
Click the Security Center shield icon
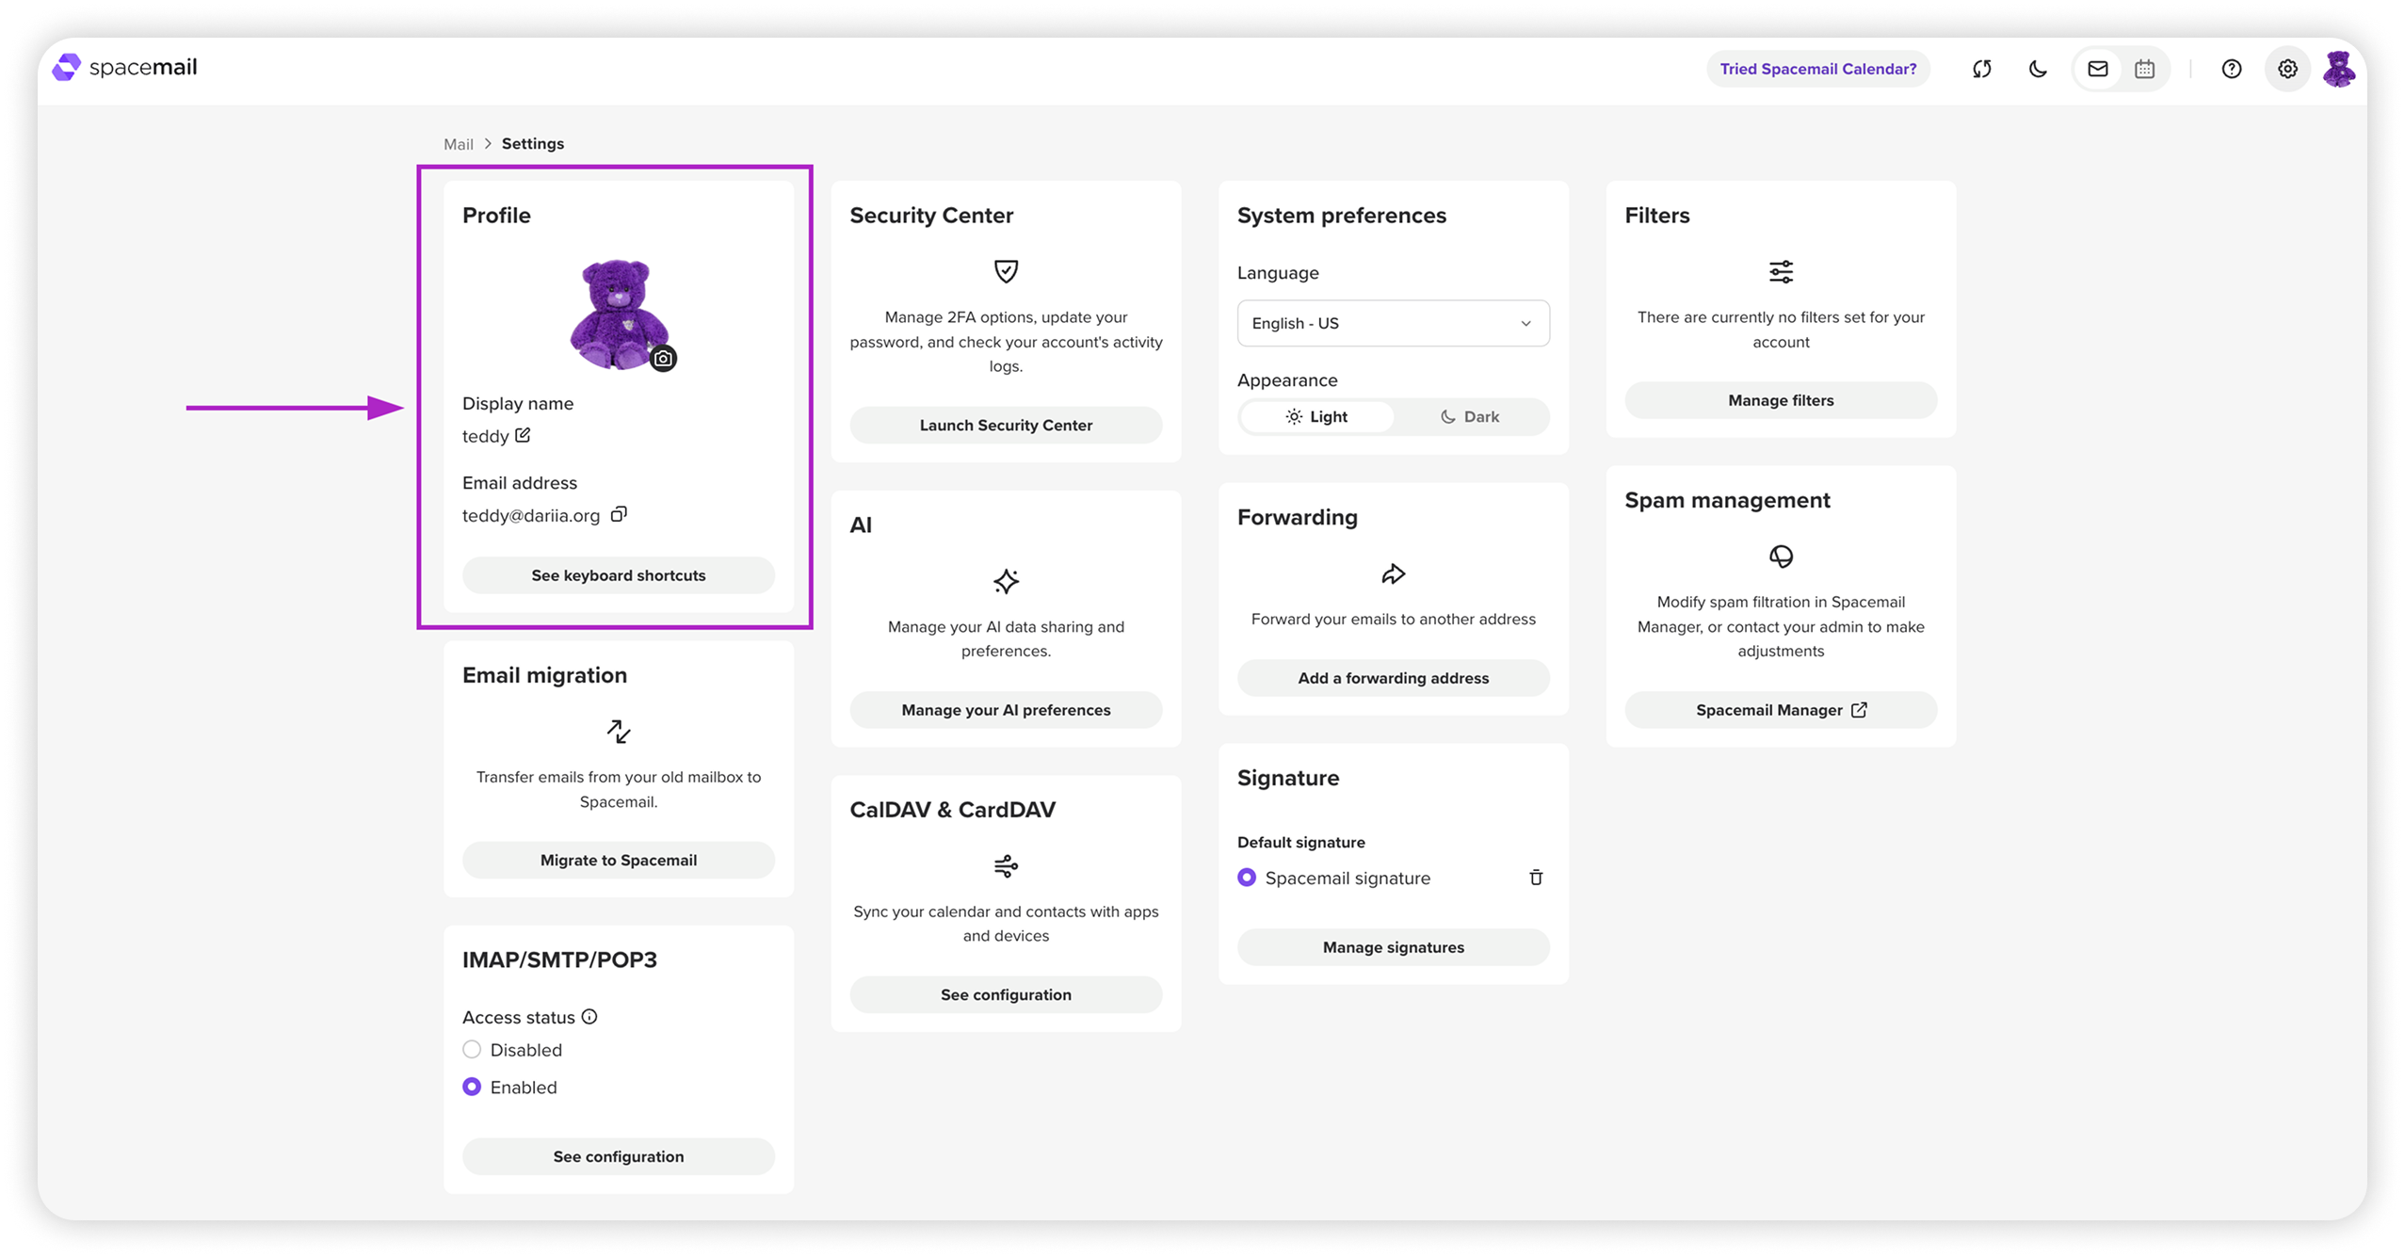click(x=1006, y=271)
